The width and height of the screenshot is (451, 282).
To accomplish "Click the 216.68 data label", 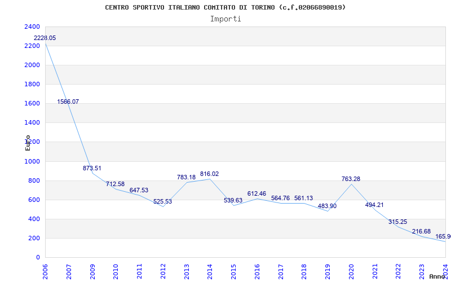I will [x=421, y=232].
